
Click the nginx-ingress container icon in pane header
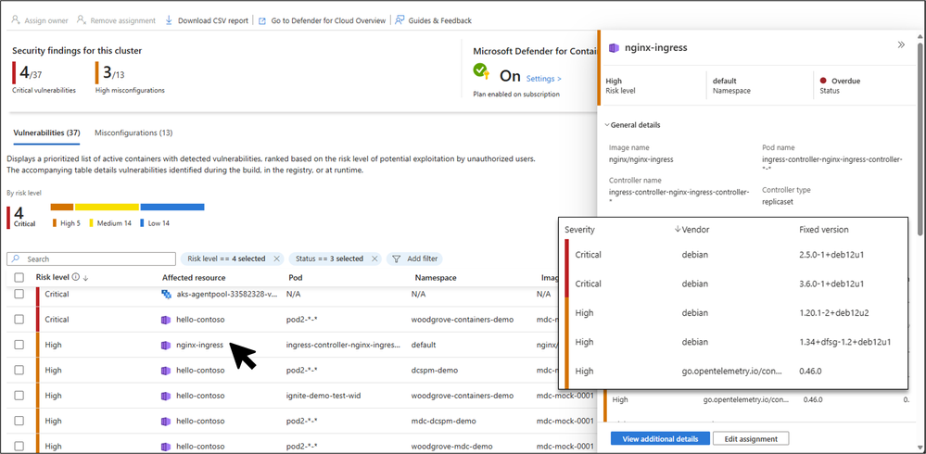pos(615,48)
